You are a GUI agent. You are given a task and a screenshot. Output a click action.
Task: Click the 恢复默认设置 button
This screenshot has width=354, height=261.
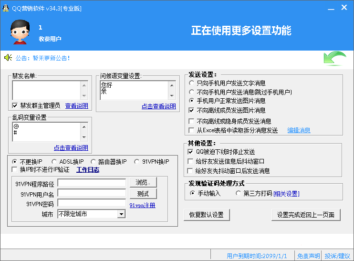[207, 215]
